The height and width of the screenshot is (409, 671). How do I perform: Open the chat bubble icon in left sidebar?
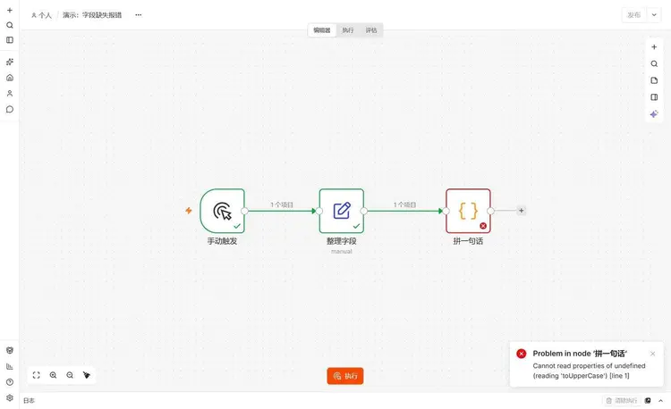click(x=10, y=109)
